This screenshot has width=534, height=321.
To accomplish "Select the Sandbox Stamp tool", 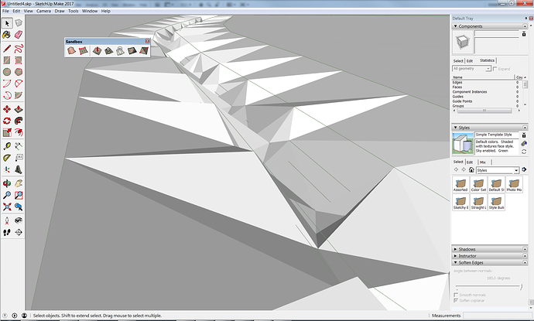I will pos(108,51).
